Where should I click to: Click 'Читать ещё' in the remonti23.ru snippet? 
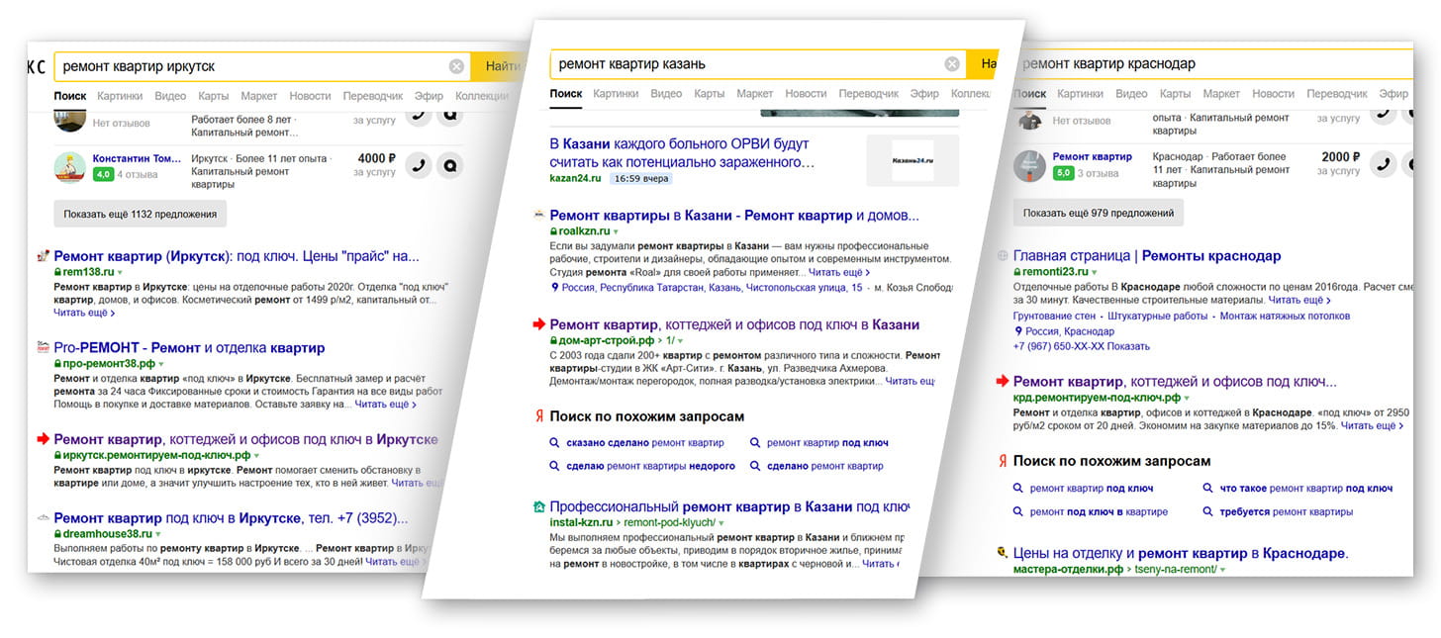point(1299,300)
